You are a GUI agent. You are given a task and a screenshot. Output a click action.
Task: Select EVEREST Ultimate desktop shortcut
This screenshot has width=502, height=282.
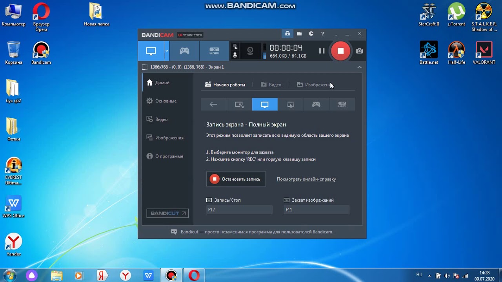pyautogui.click(x=14, y=171)
